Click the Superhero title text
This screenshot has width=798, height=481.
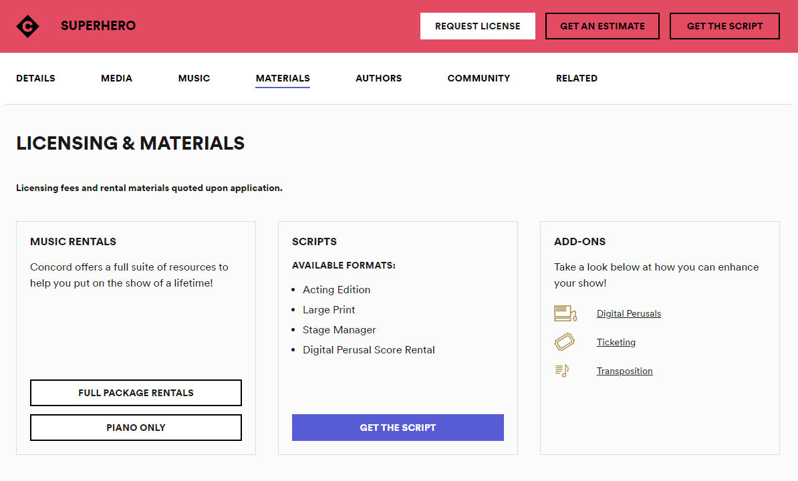[x=98, y=26]
